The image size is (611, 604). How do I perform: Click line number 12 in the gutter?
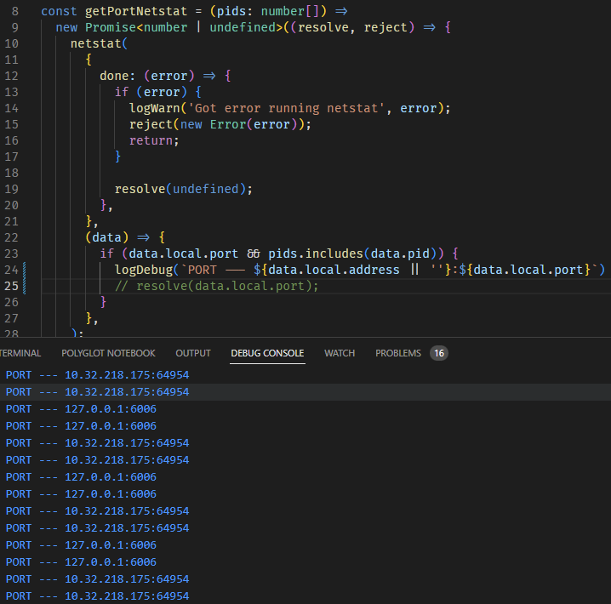click(11, 76)
